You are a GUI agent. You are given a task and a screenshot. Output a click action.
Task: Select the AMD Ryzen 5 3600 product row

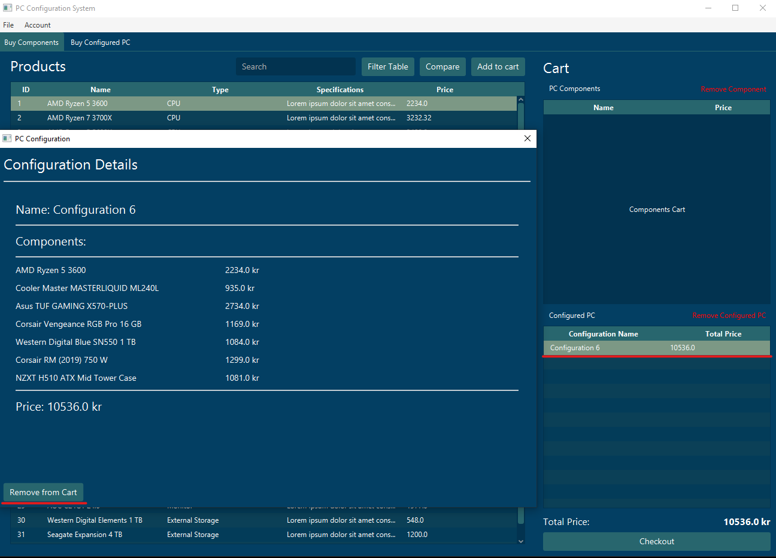pyautogui.click(x=263, y=104)
